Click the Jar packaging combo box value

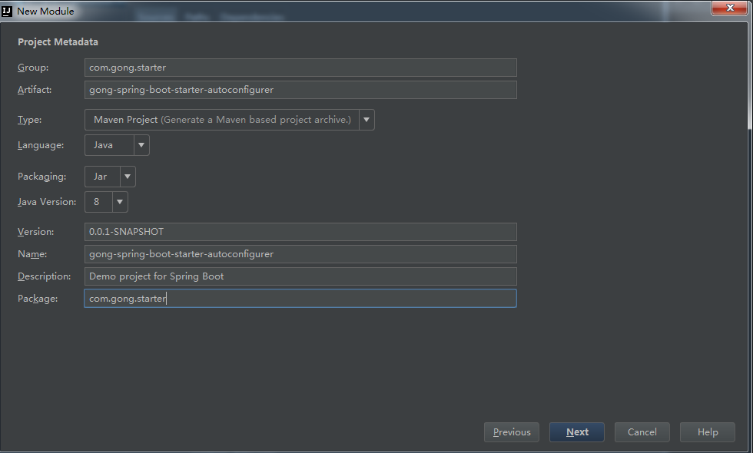click(x=101, y=177)
